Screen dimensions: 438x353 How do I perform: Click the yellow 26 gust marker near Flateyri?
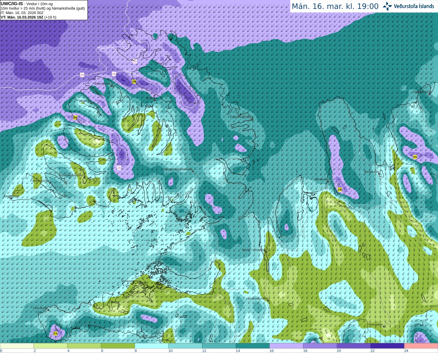click(75, 118)
